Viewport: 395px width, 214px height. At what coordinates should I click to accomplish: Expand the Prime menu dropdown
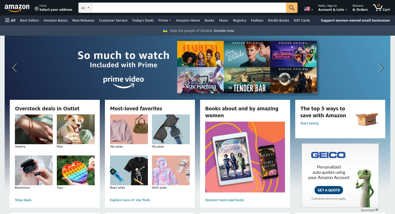pyautogui.click(x=165, y=20)
